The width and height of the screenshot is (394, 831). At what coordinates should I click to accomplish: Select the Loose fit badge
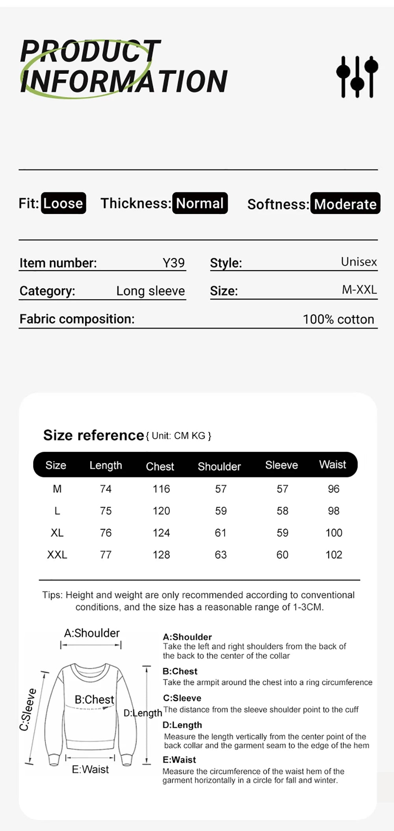pyautogui.click(x=63, y=203)
